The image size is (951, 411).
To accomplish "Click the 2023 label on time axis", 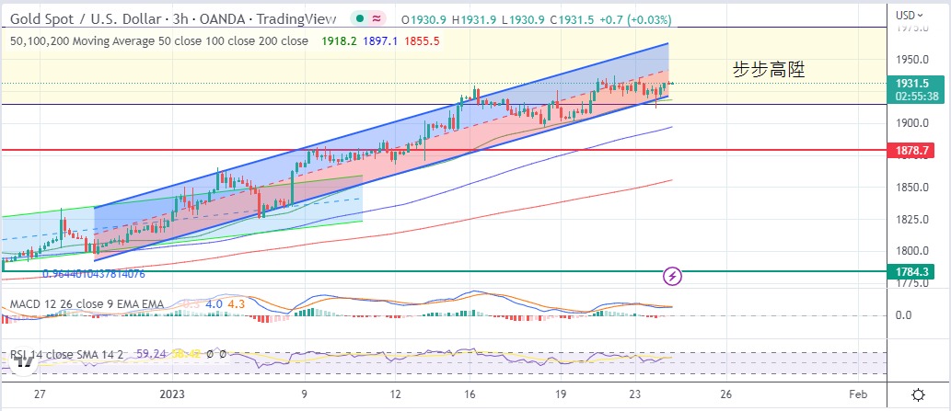I will [x=172, y=394].
